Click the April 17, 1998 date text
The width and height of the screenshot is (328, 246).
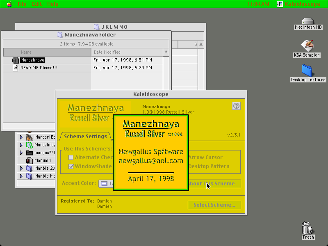151,179
